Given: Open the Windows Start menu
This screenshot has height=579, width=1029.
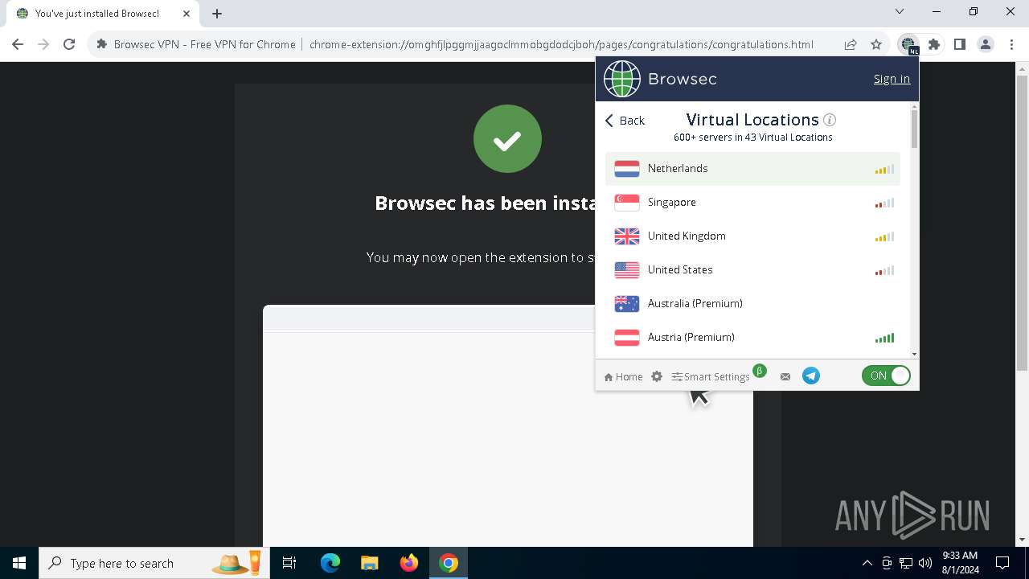Looking at the screenshot, I should coord(19,563).
